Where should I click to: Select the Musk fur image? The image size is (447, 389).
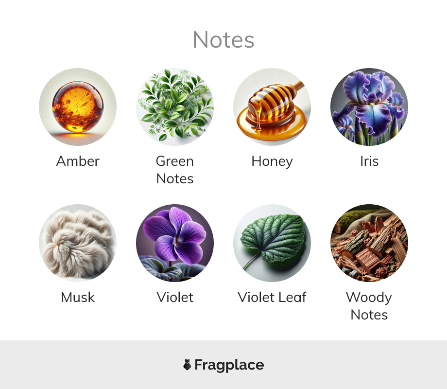click(x=78, y=243)
